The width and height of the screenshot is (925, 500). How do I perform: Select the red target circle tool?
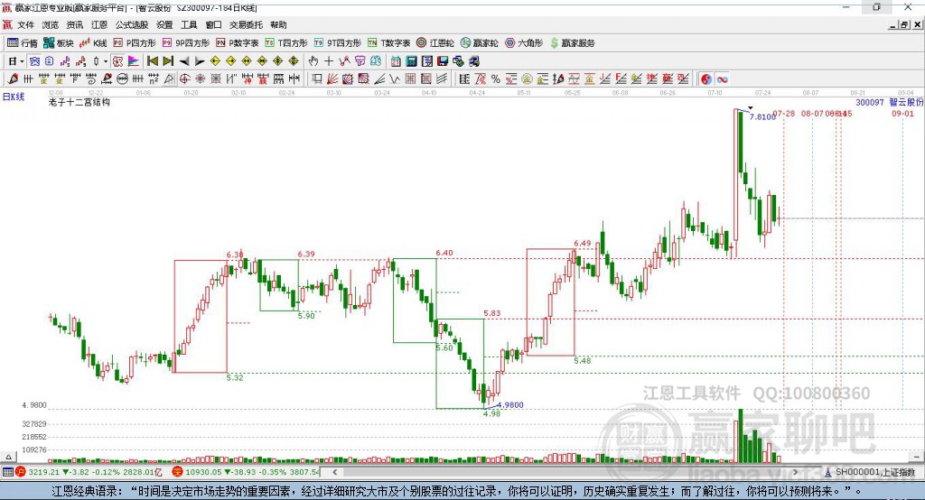coord(184,79)
